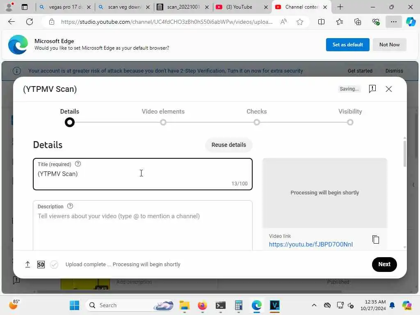The width and height of the screenshot is (420, 315).
Task: Click Get started for 2-Step Verification
Action: click(360, 71)
